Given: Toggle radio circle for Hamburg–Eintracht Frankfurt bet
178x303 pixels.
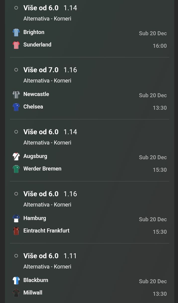Looking at the screenshot, I should (x=16, y=194).
